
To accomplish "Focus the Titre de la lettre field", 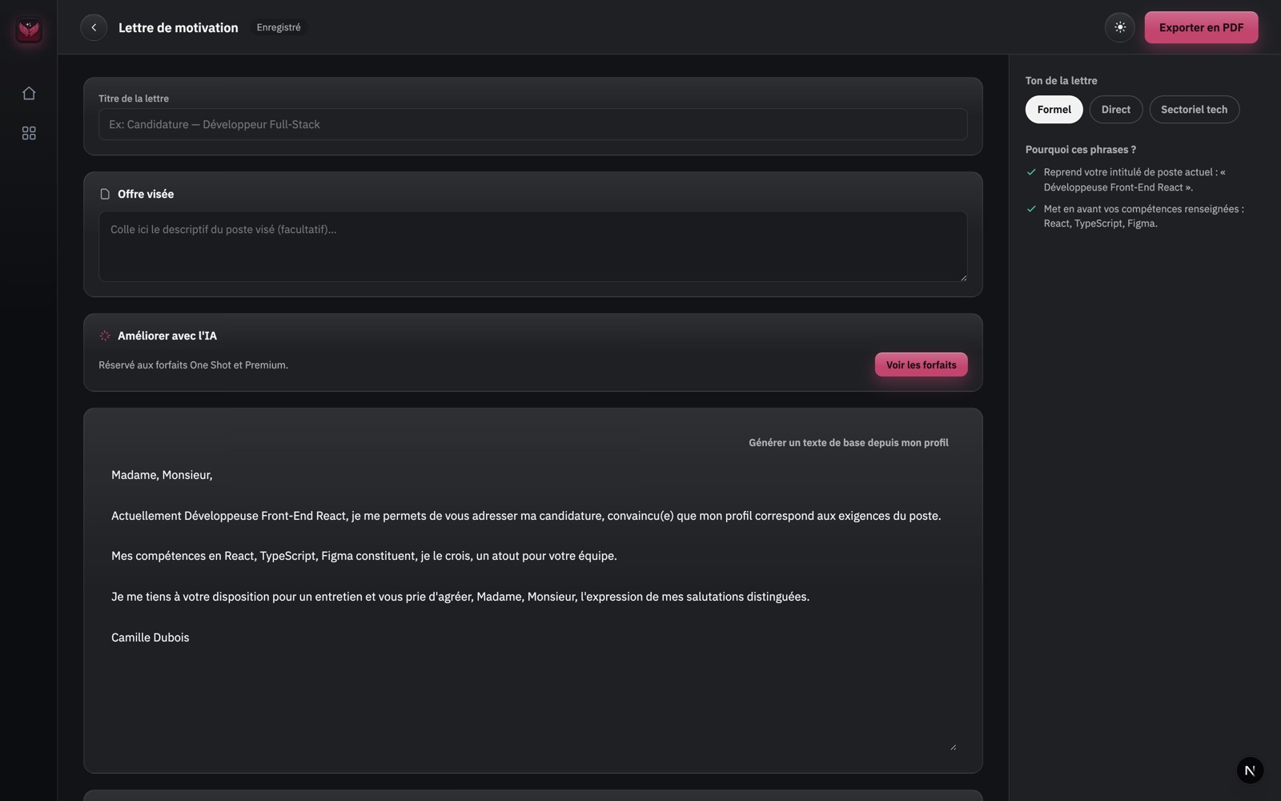I will click(x=532, y=124).
